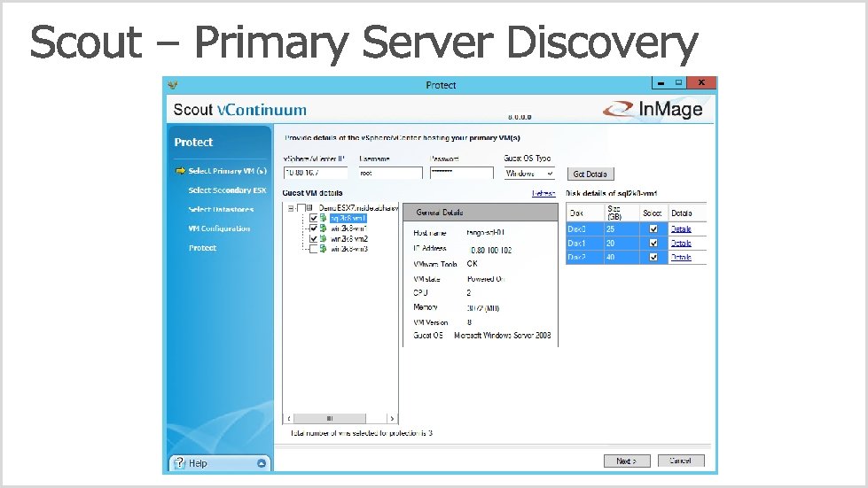
Task: Uncheck the sql2k8-vm1 checkbox
Action: tap(313, 218)
